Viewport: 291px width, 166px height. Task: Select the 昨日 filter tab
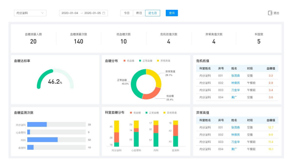(x=139, y=13)
